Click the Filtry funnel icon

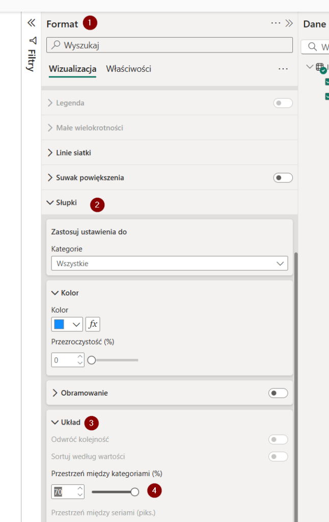pyautogui.click(x=33, y=40)
